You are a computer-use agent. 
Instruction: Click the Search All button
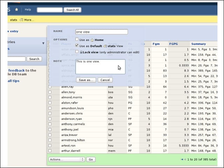tap(72, 10)
